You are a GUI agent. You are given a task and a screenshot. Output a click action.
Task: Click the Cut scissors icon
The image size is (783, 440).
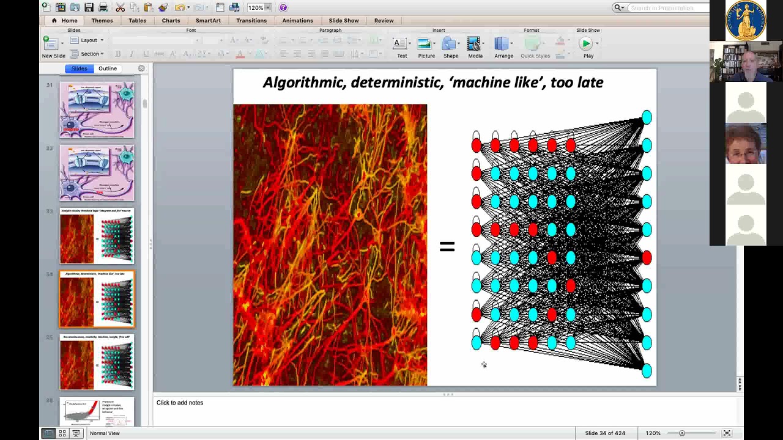click(x=121, y=7)
